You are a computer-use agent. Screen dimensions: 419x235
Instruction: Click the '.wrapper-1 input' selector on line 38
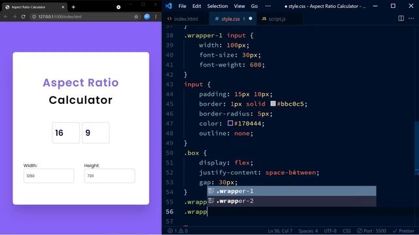(215, 35)
